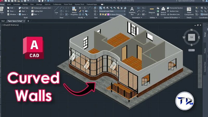Screen dimensions: 208x117
Task: Insert Multiline Text
Action: coord(132,11)
